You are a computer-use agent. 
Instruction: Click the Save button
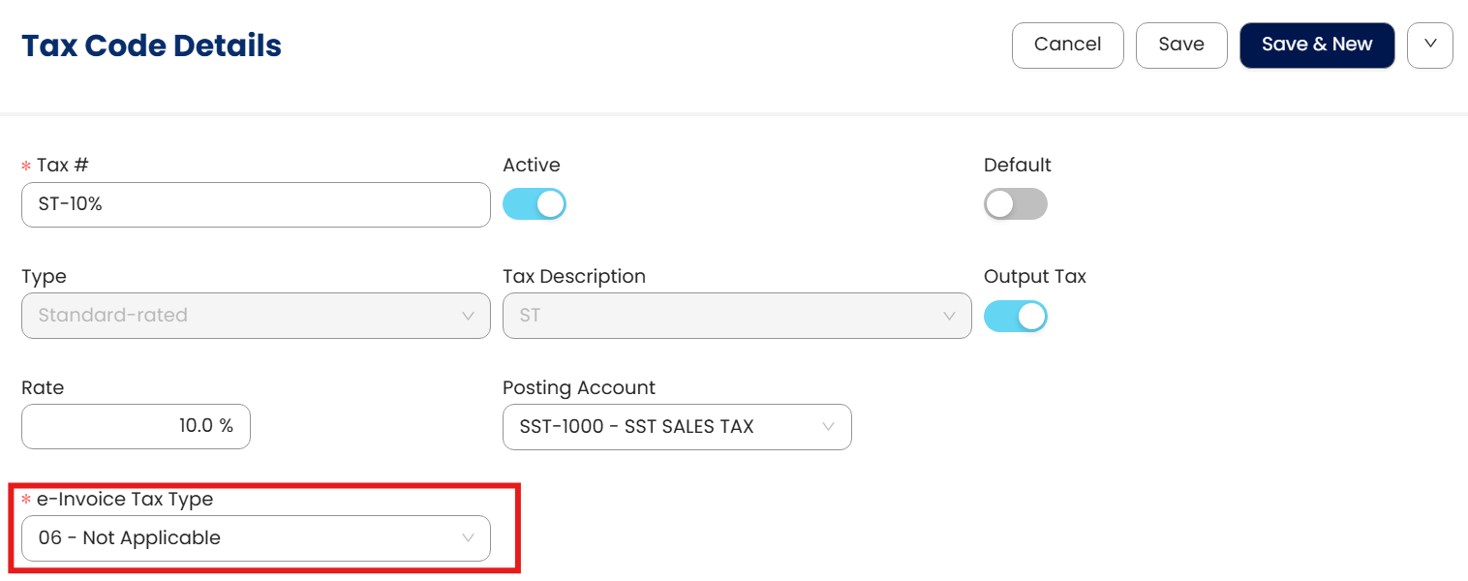tap(1180, 46)
